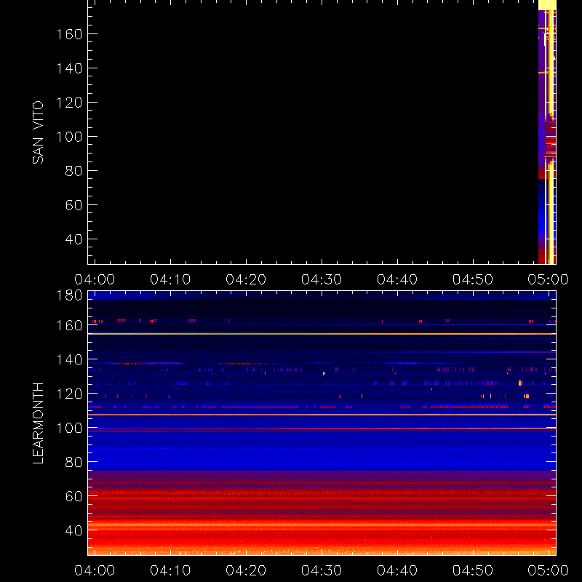Screen dimensions: 582x582
Task: Pick the 04:50 time label under SAN VITO plot
Action: [x=473, y=279]
